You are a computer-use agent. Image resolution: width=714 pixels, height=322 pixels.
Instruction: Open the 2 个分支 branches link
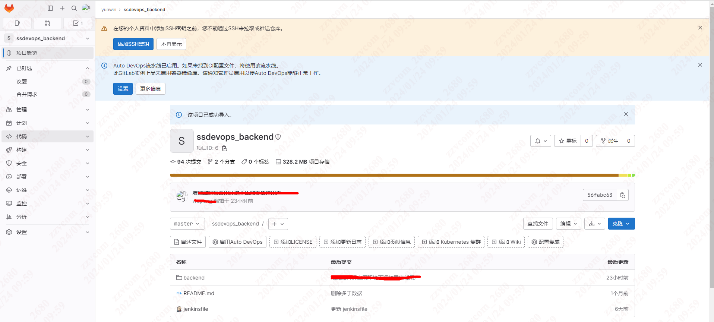pos(221,162)
